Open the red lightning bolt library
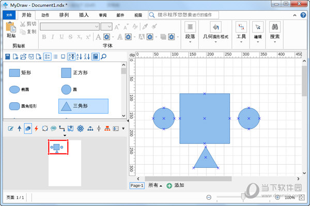Screen dimensions: 310x206 [x=36, y=129]
